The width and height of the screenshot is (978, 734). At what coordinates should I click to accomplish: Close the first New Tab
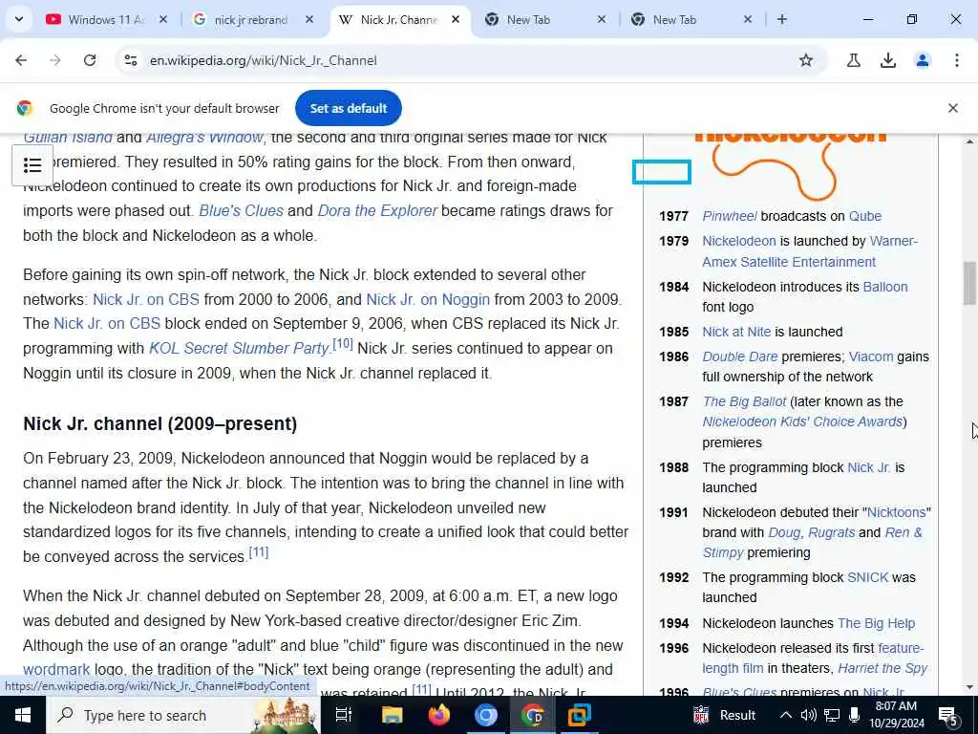coord(602,19)
